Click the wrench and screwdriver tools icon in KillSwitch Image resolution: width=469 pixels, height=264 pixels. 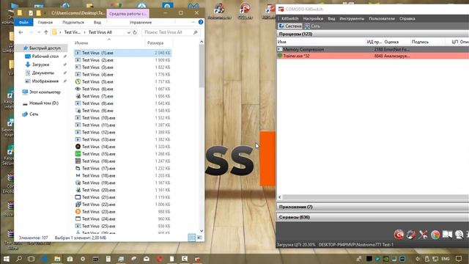tap(423, 235)
